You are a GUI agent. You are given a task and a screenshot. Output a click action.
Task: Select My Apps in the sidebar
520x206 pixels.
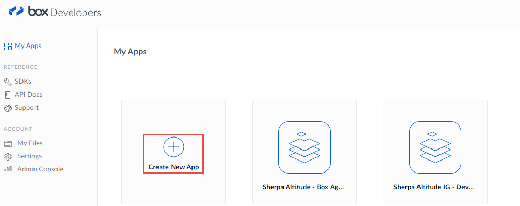click(28, 45)
